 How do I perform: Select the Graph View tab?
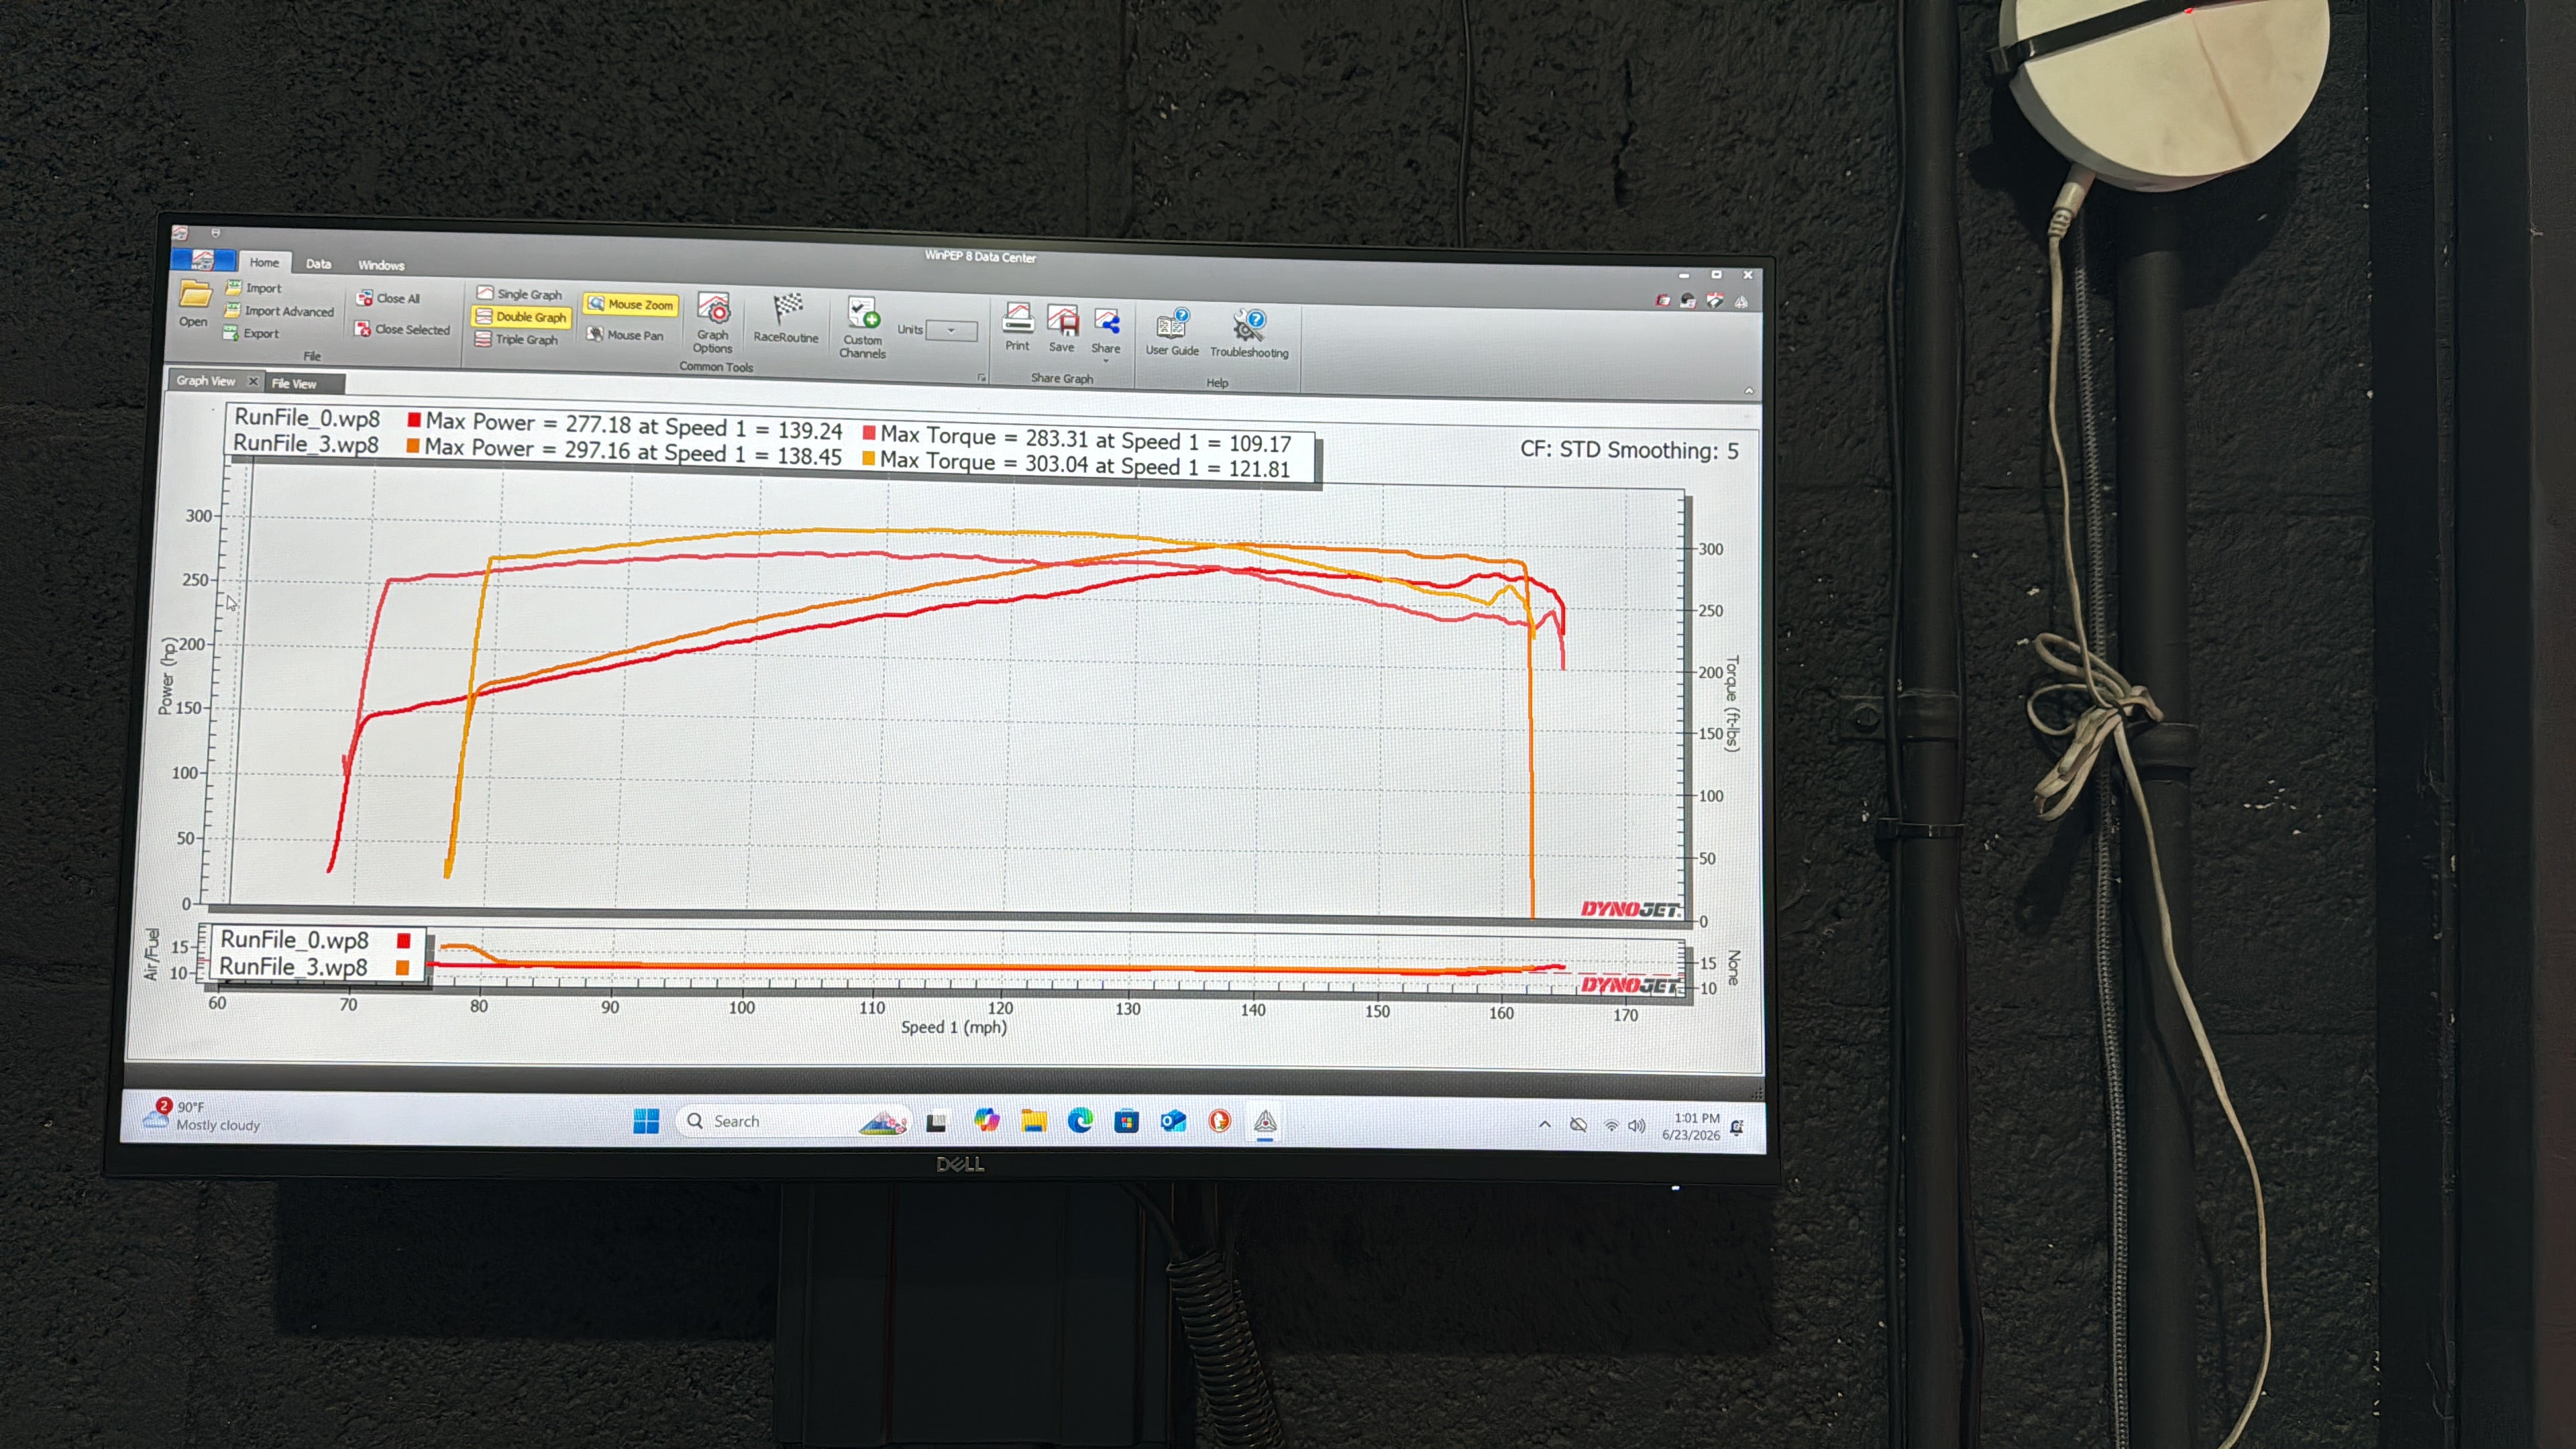206,381
